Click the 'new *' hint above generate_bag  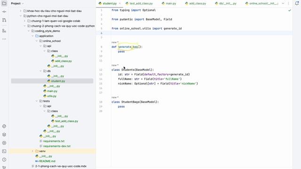click(115, 42)
